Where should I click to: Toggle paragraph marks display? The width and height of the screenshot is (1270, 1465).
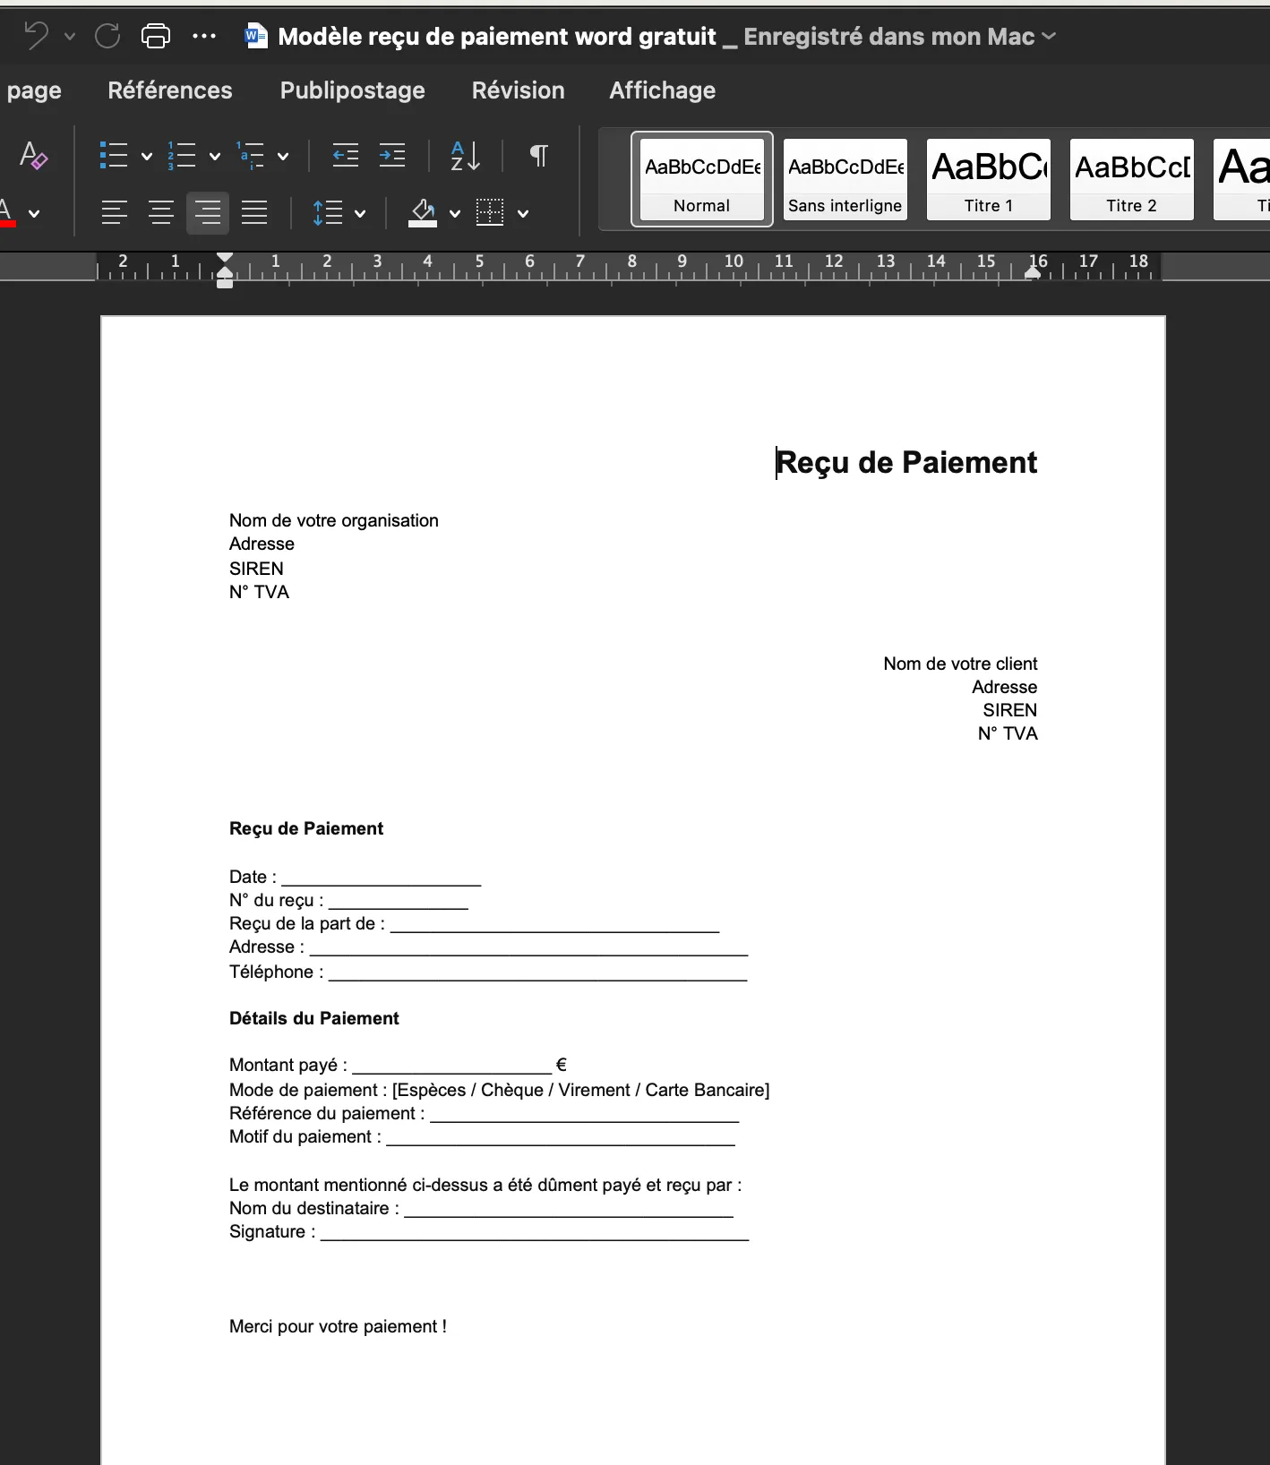pyautogui.click(x=538, y=156)
